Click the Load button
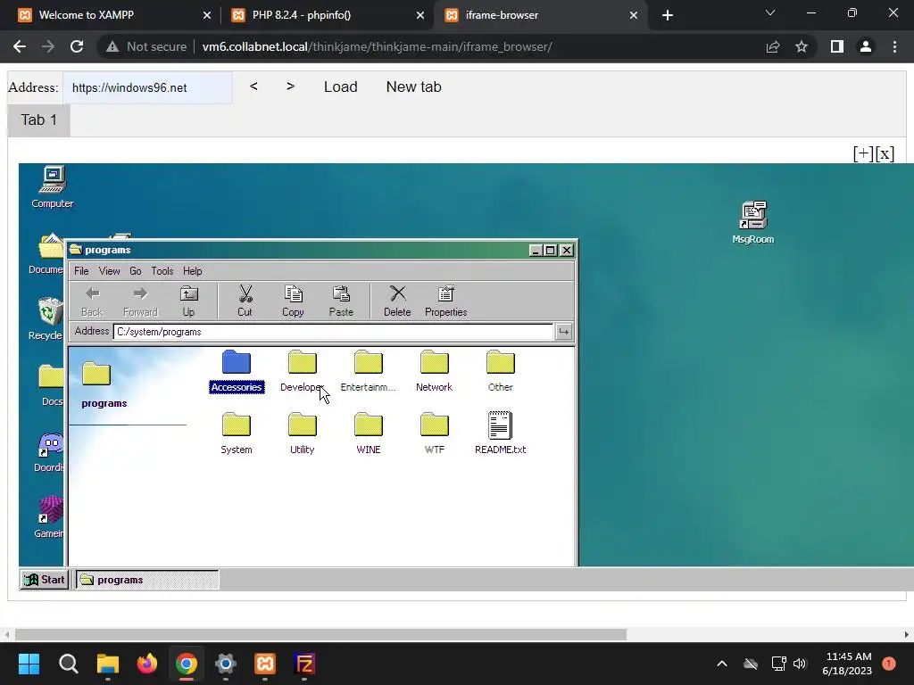 coord(340,87)
